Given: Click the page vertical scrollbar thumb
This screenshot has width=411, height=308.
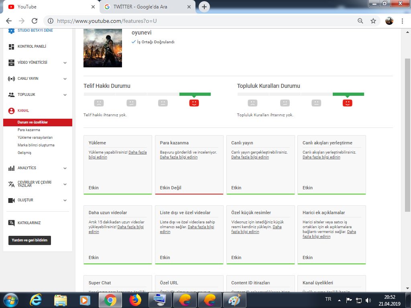Looking at the screenshot, I should click(407, 135).
